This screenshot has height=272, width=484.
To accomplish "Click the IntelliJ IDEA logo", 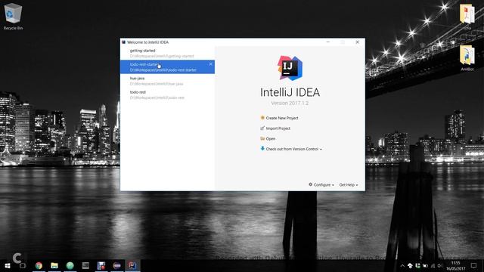I will (x=290, y=68).
